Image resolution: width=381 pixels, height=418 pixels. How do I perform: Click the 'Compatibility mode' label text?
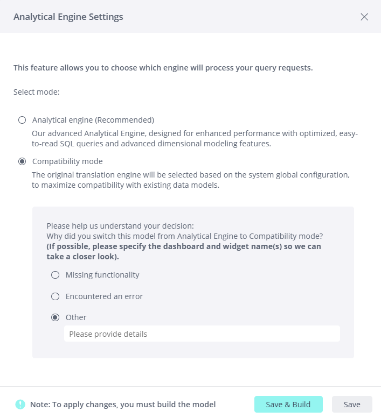coord(67,161)
